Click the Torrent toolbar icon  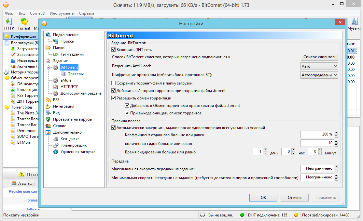pos(24,21)
